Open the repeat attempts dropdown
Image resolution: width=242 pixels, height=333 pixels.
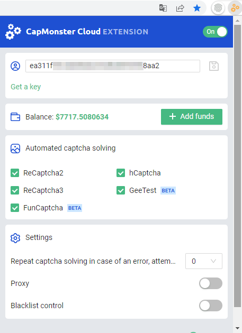coord(204,261)
